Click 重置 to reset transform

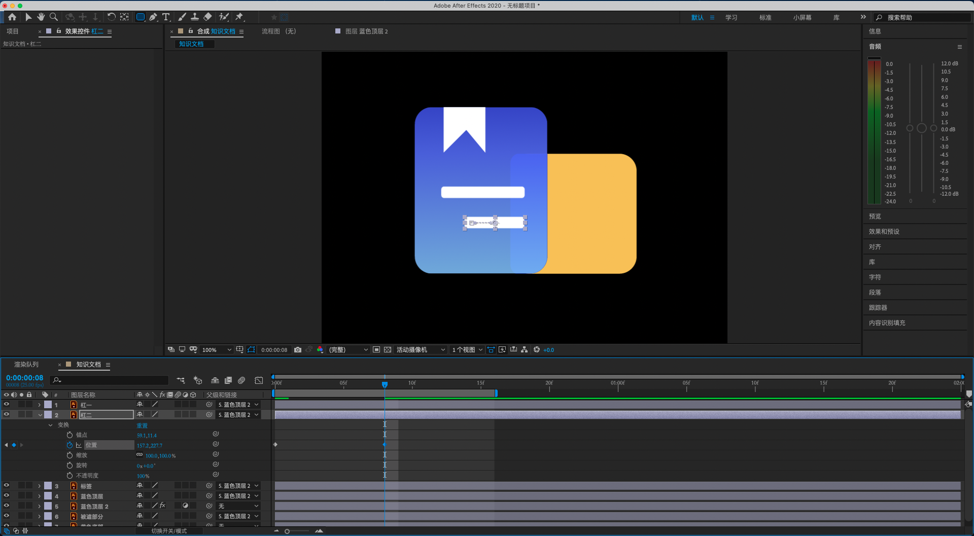[142, 425]
